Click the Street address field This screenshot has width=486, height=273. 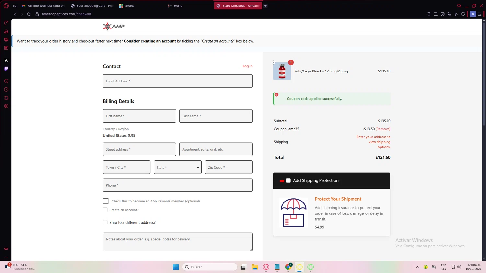tap(139, 149)
